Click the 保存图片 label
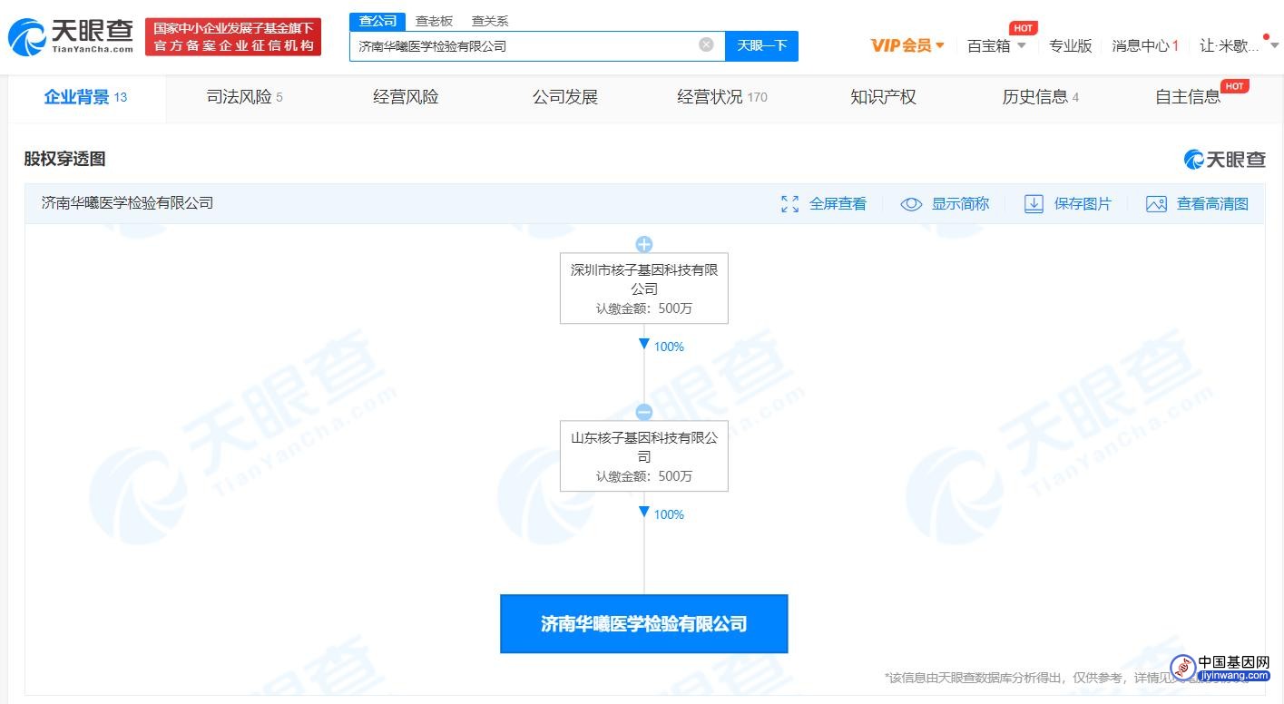1284x704 pixels. tap(1083, 204)
